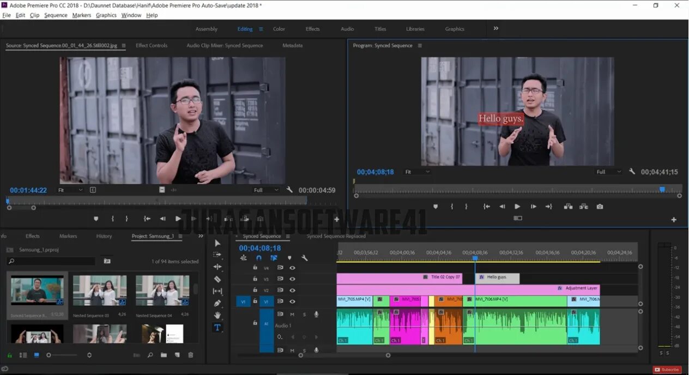Image resolution: width=689 pixels, height=375 pixels.
Task: Open Program monitor settings wrench
Action: tap(632, 172)
